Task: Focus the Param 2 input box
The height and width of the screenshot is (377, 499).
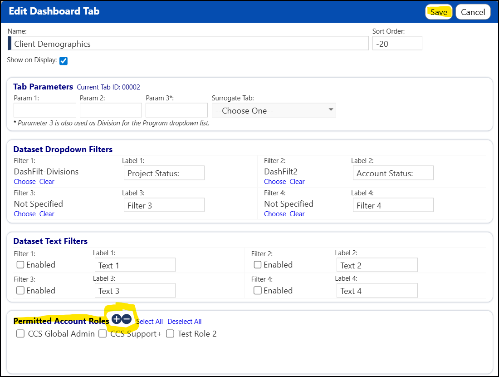Action: pos(111,110)
